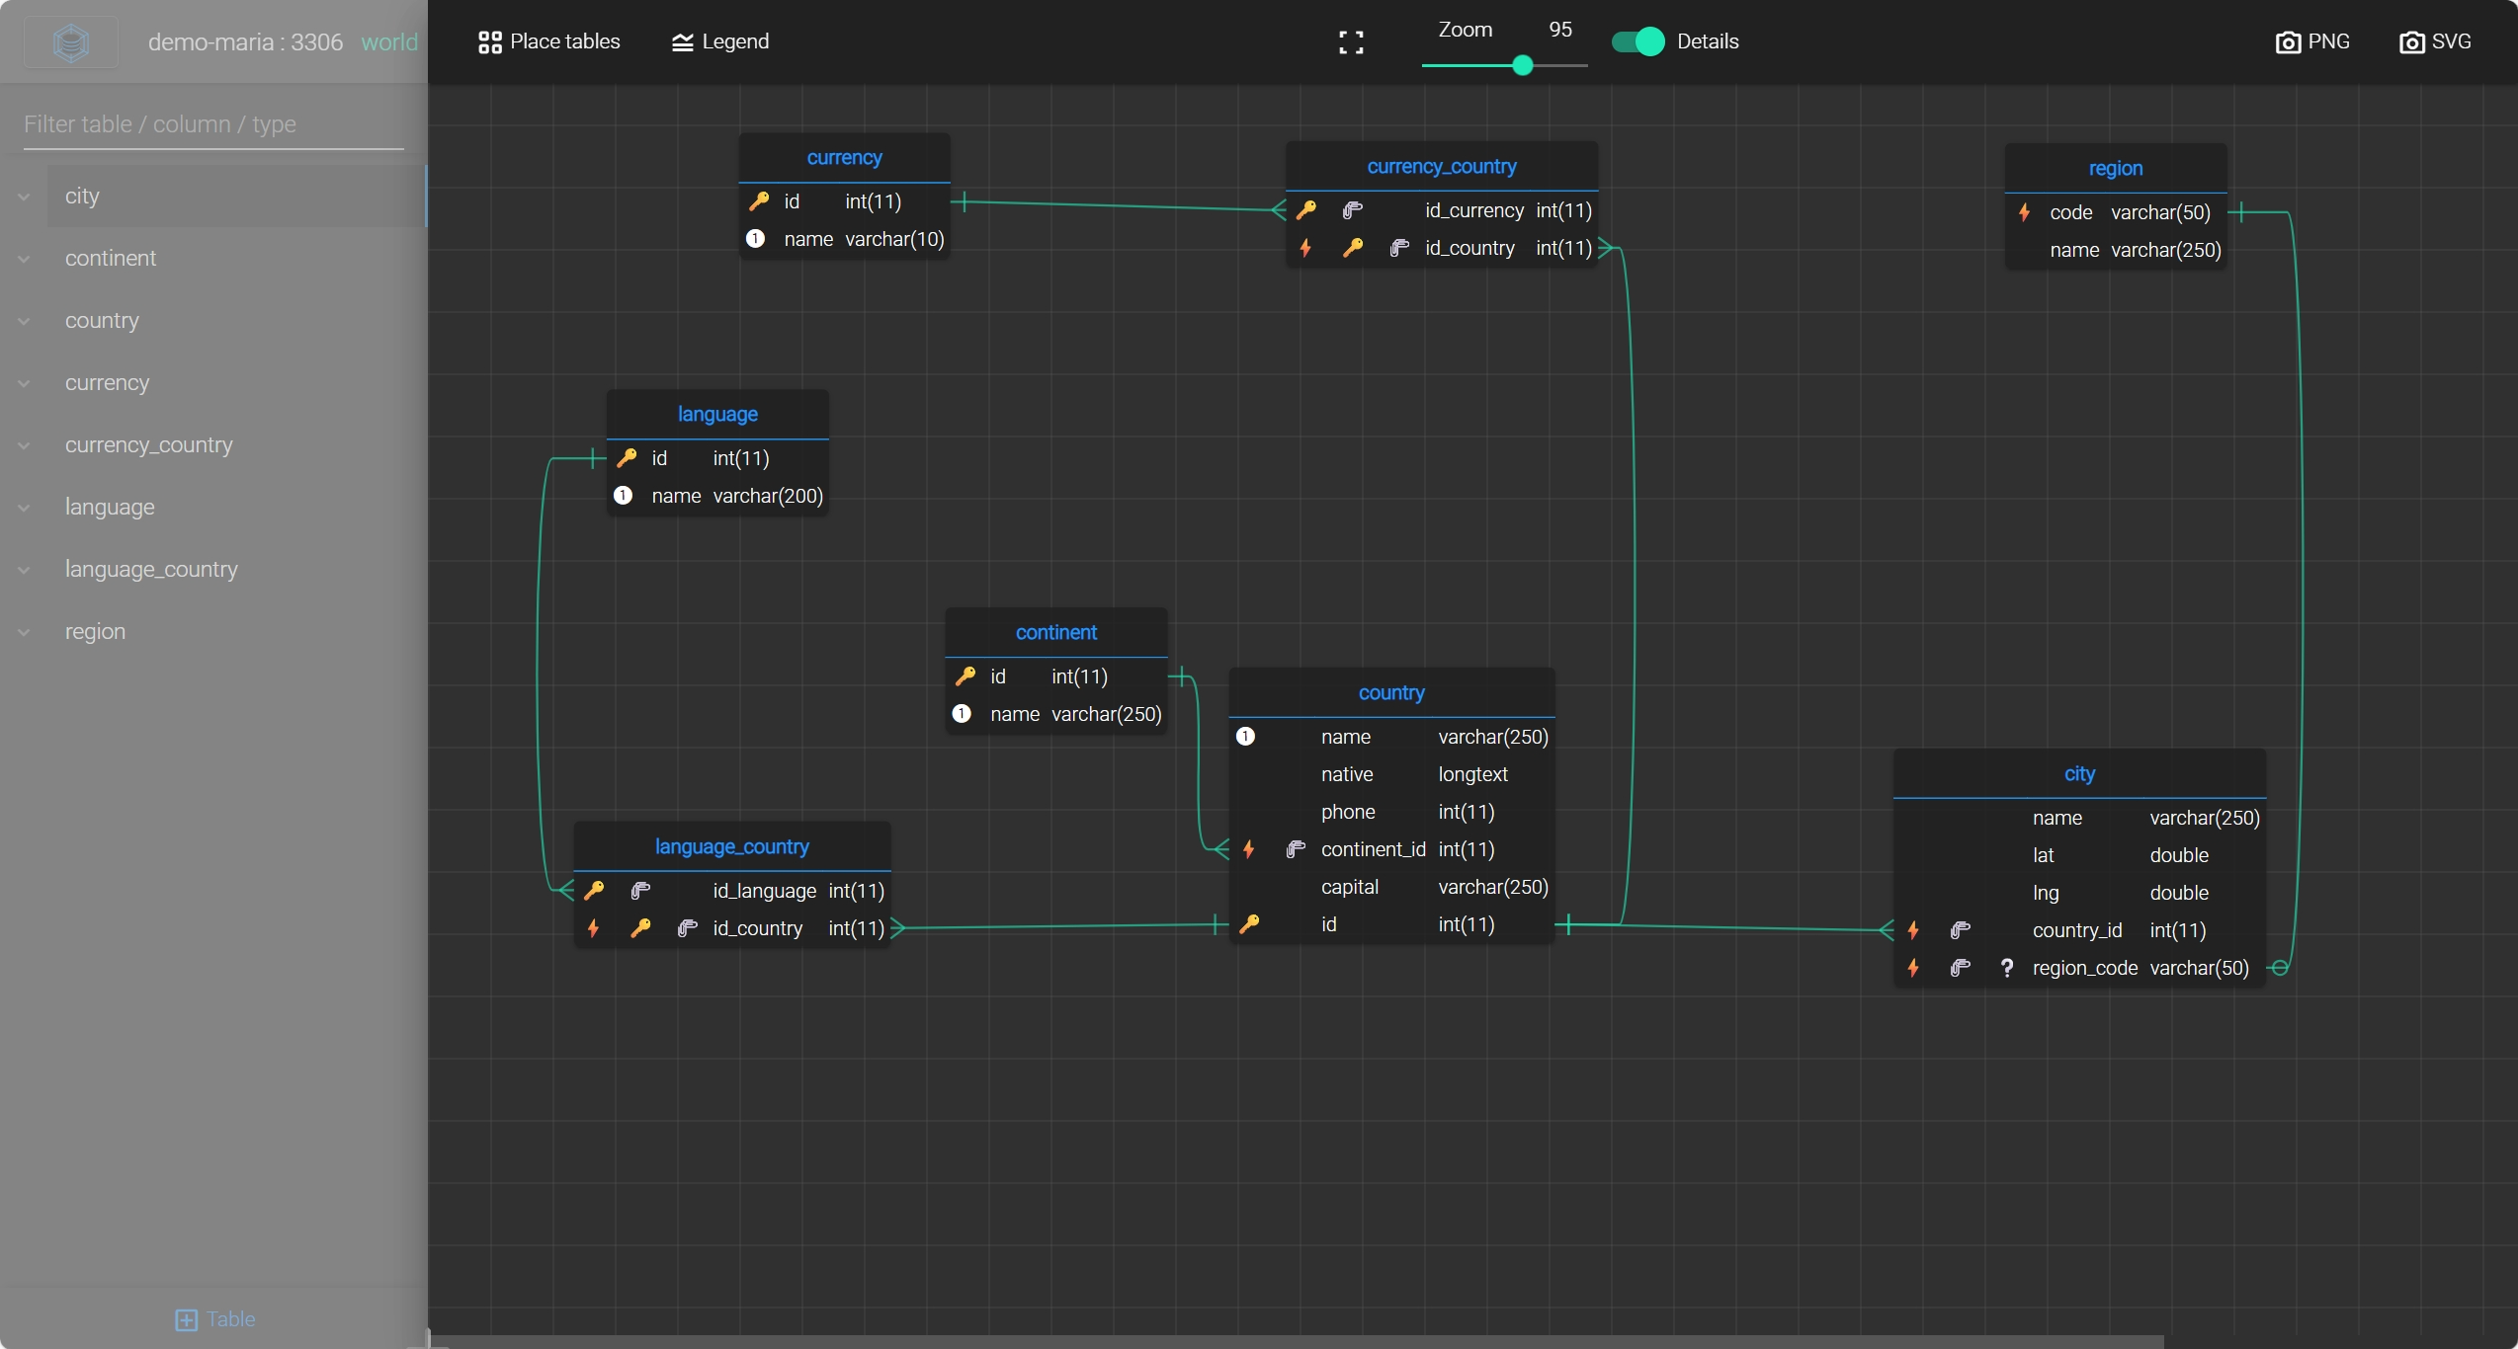Expand the country table chevron
The width and height of the screenshot is (2518, 1349).
pos(24,321)
